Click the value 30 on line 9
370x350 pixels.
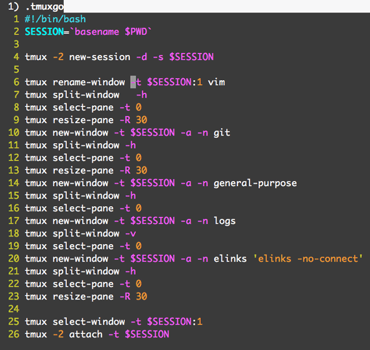141,120
